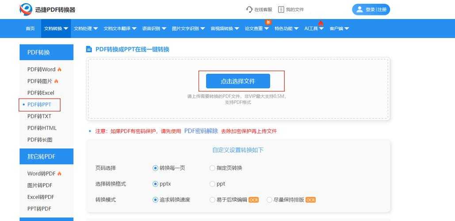Click the 转换模式 label

pyautogui.click(x=106, y=200)
